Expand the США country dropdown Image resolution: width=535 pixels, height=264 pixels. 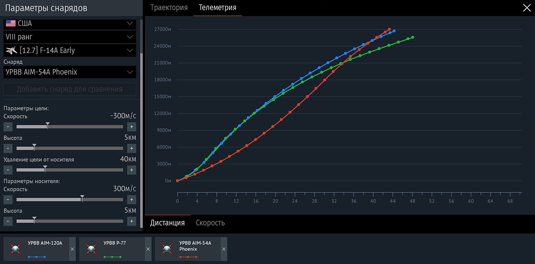pyautogui.click(x=70, y=24)
